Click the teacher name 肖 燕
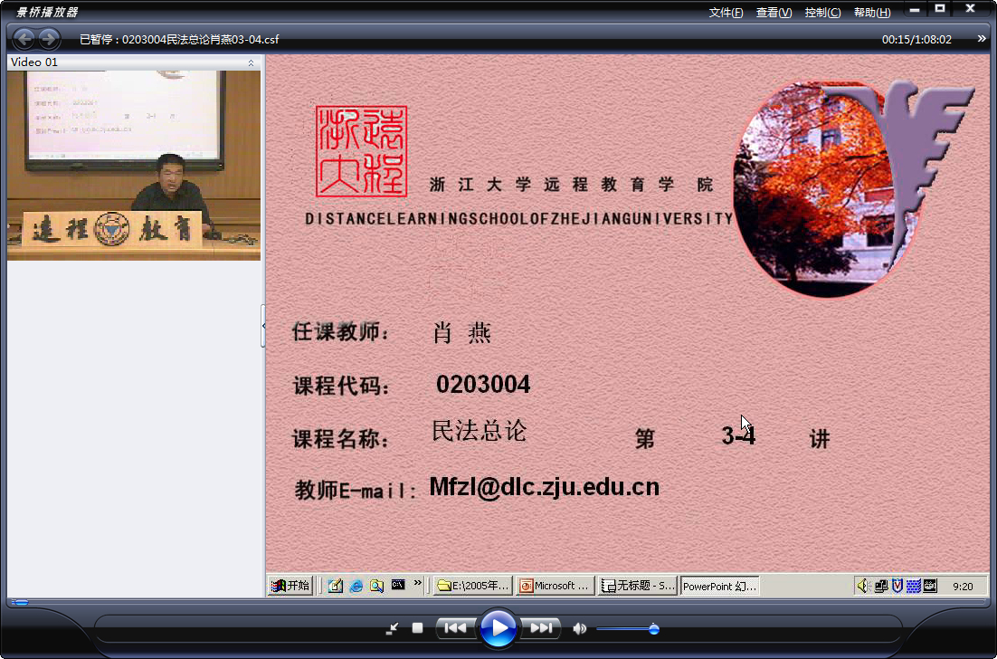997x659 pixels. click(x=461, y=333)
